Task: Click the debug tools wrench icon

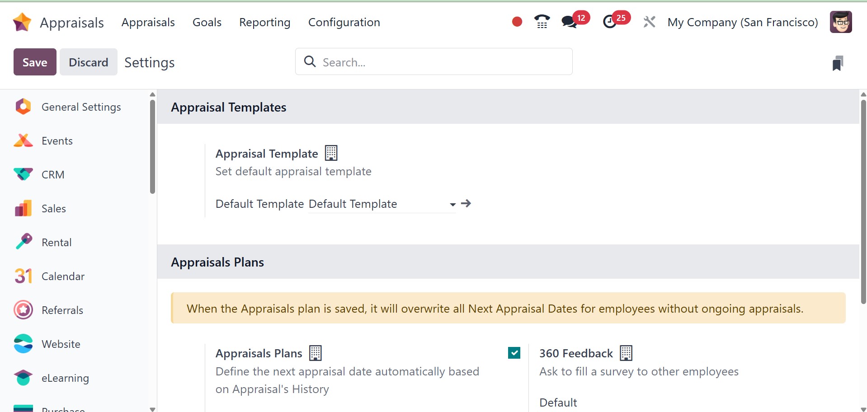Action: tap(649, 22)
